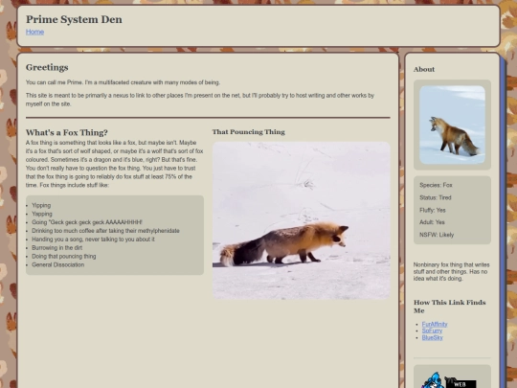Select the "Status: Tired" line

tap(436, 197)
